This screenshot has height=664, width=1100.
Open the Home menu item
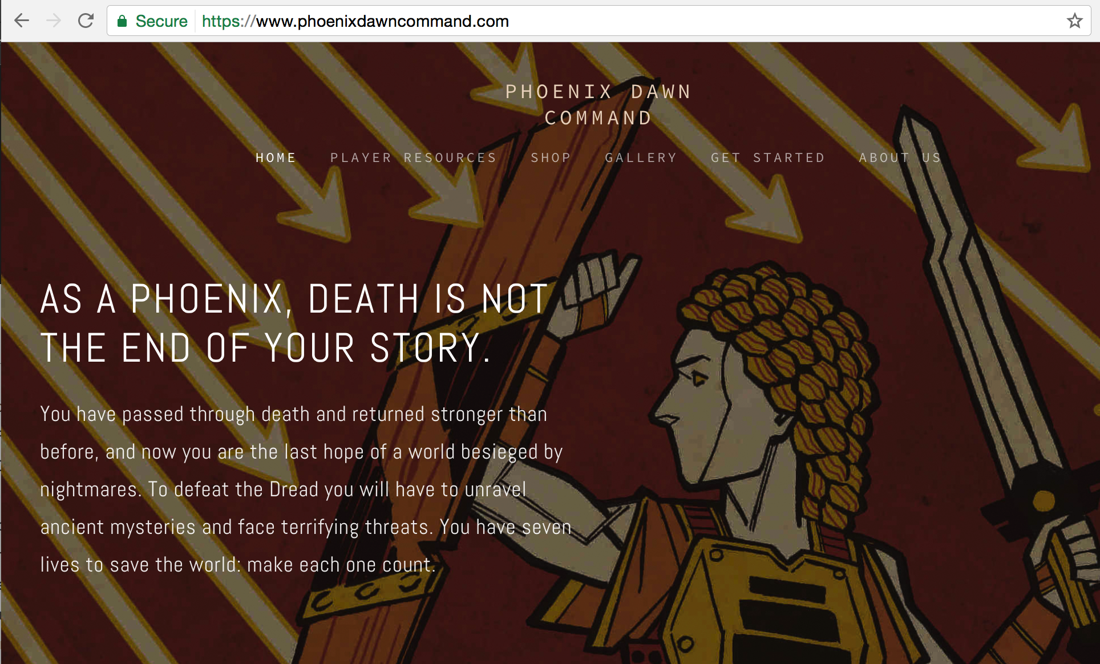coord(276,158)
